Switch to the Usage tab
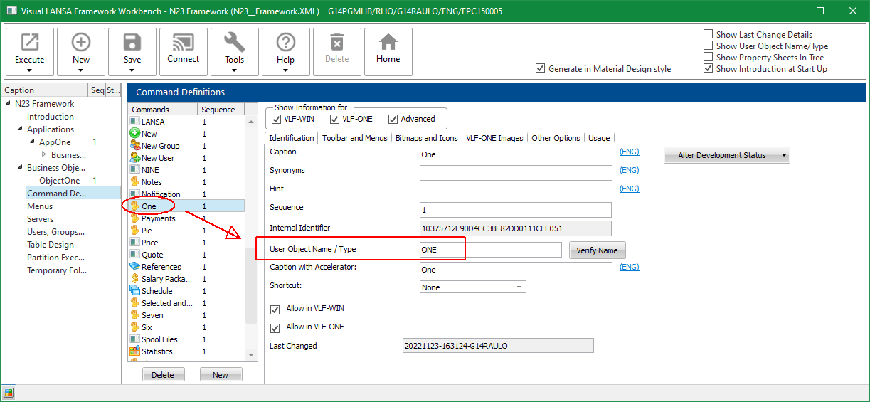 (x=599, y=138)
